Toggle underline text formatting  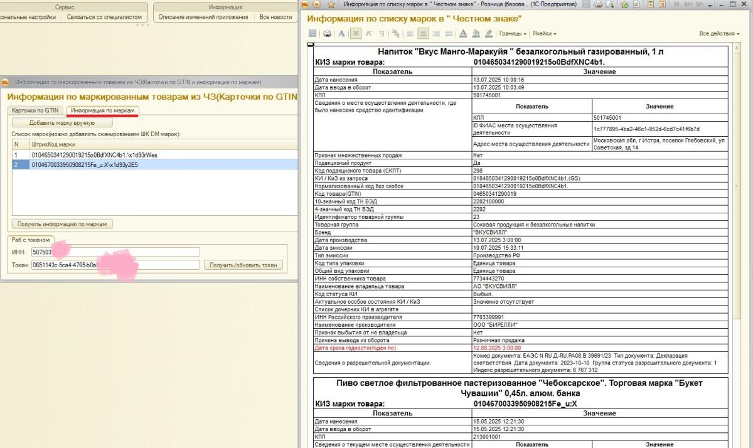click(381, 33)
